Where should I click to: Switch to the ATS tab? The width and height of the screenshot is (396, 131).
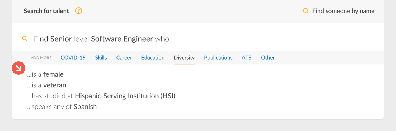[x=247, y=58]
